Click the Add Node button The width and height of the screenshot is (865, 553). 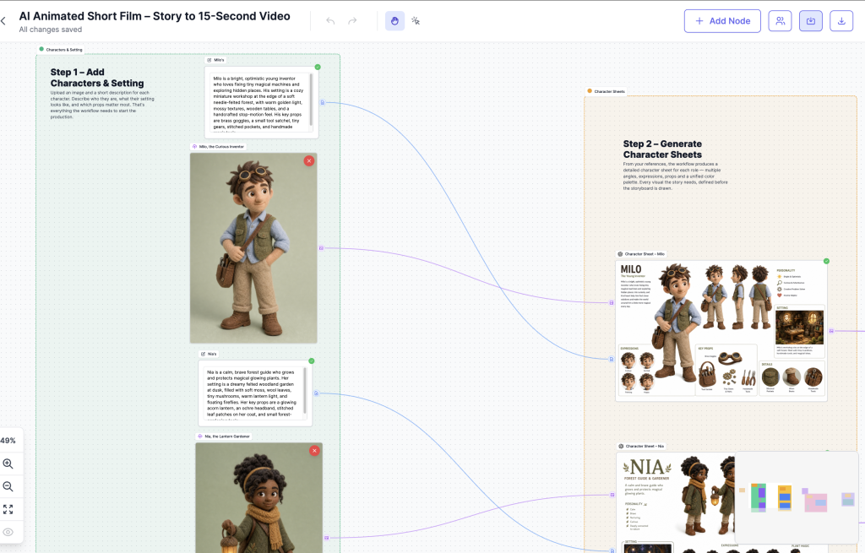tap(722, 21)
